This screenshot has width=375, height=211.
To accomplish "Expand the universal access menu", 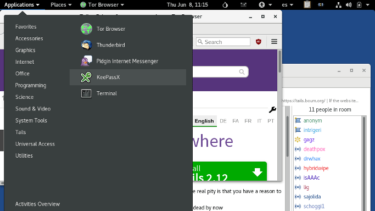I will (x=265, y=5).
